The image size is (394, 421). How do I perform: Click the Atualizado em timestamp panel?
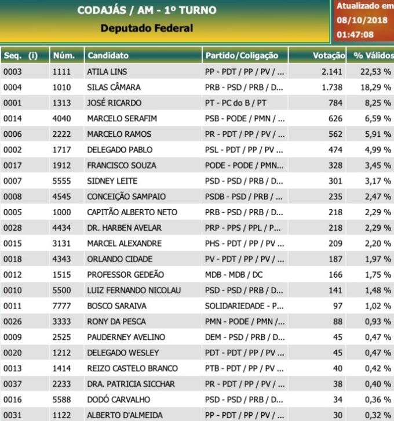click(x=363, y=21)
